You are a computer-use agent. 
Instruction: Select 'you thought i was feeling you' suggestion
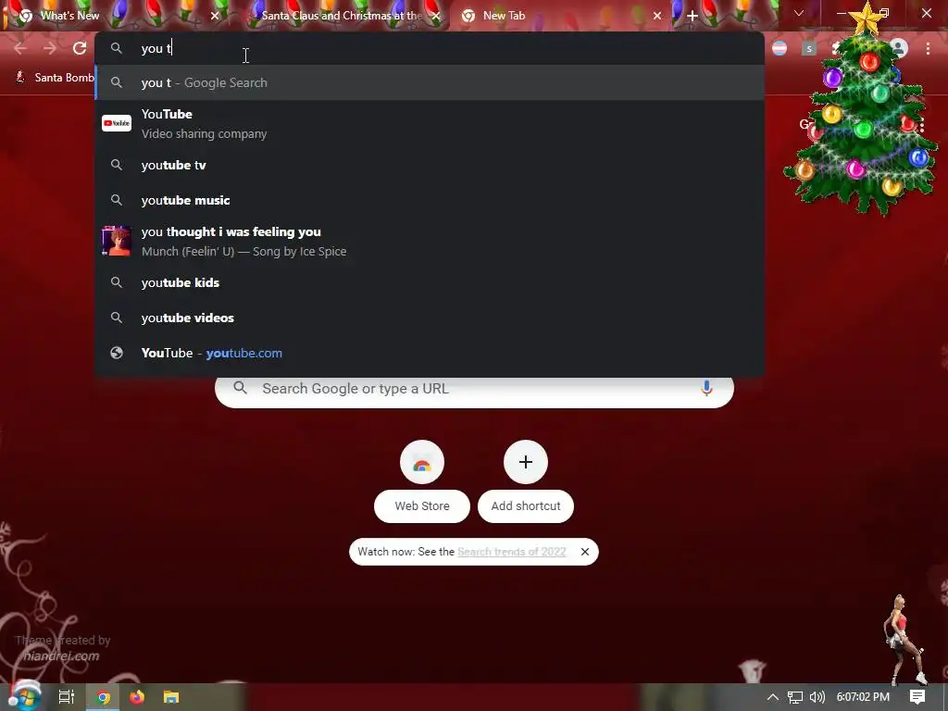click(x=430, y=242)
